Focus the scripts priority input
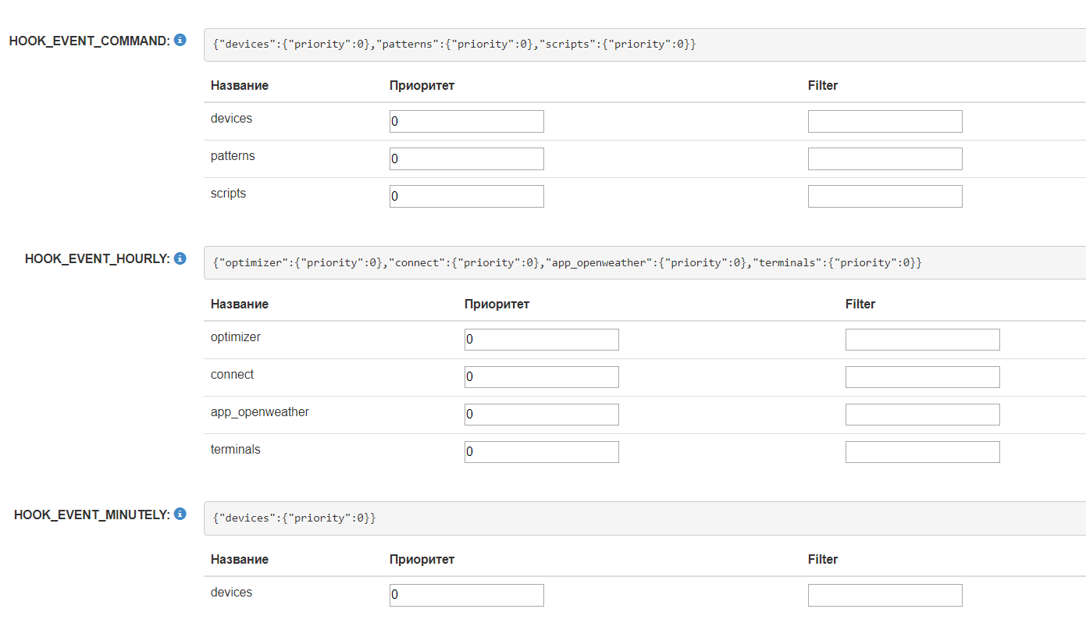Viewport: 1086px width, 641px height. coord(466,197)
